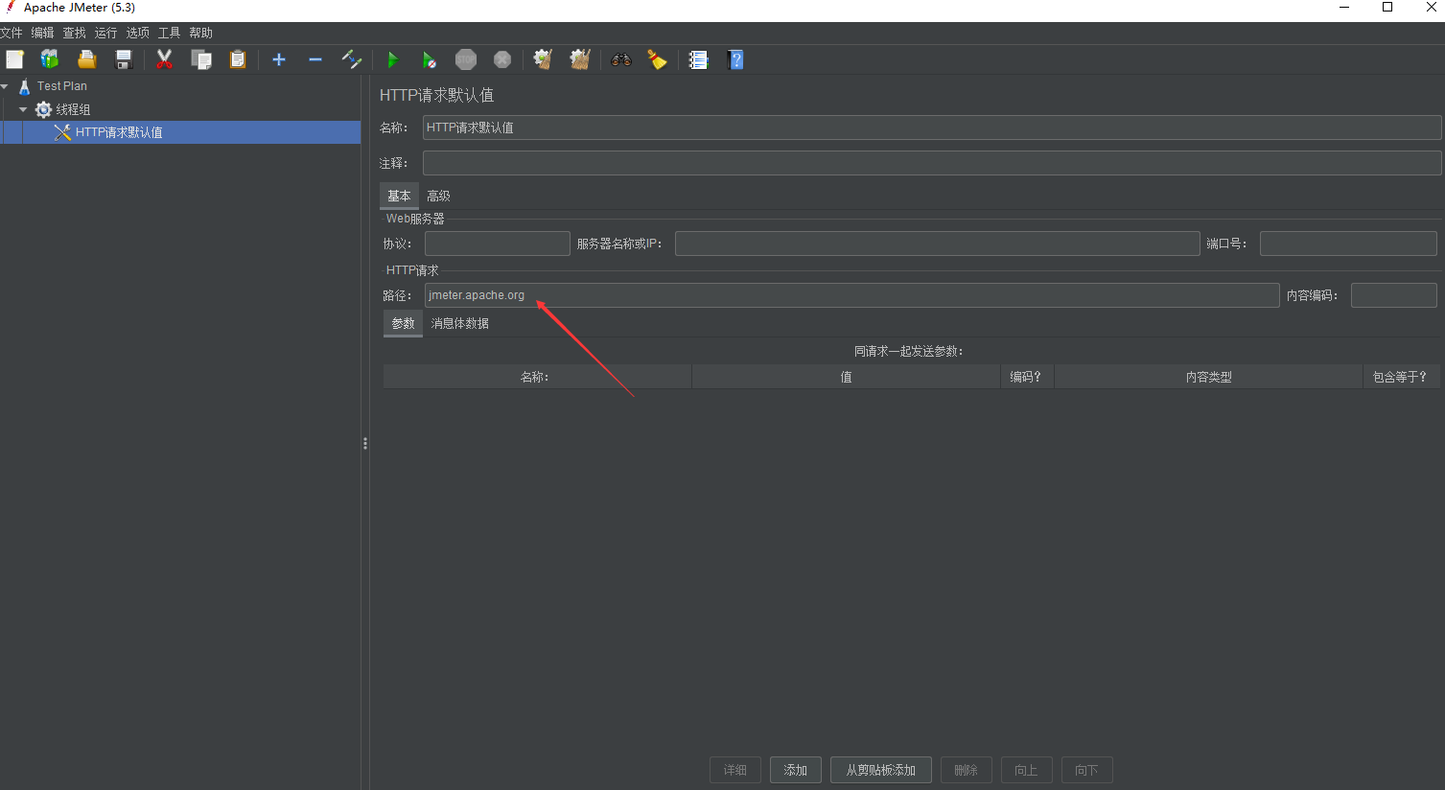Open function helper dialog icon
The width and height of the screenshot is (1445, 790).
click(x=699, y=59)
